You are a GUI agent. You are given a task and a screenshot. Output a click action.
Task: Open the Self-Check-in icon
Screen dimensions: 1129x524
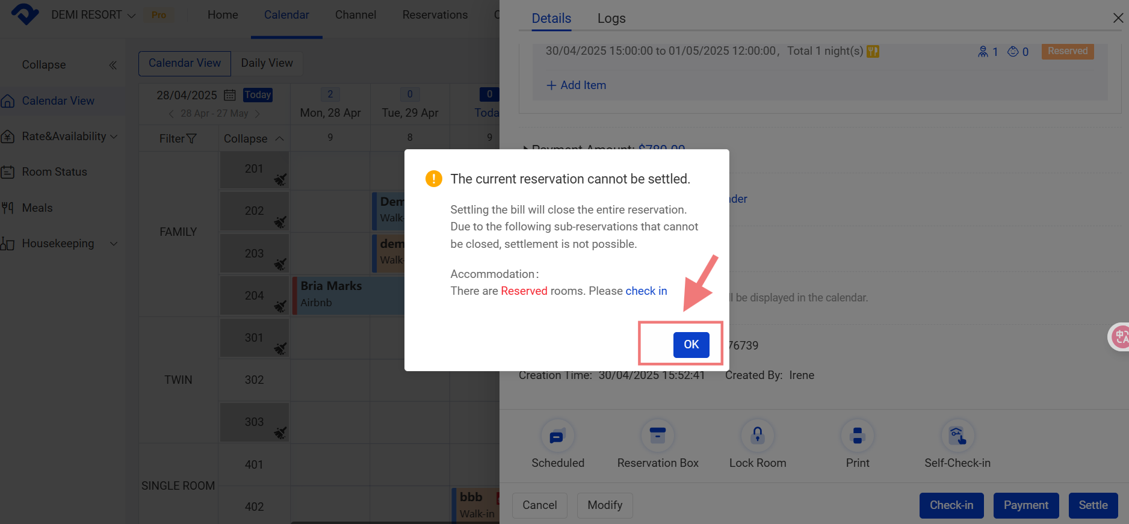(x=957, y=436)
